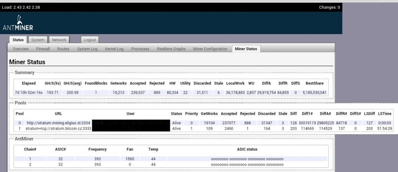
Task: Click the Load average text in header
Action: pos(21,7)
